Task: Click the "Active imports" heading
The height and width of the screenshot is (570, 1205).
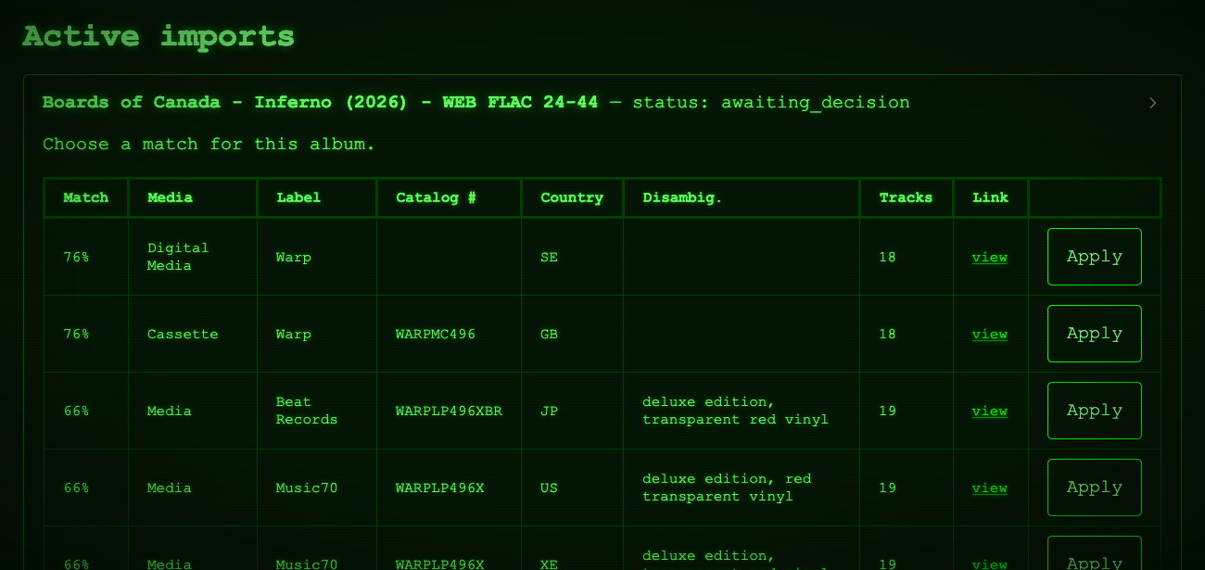Action: pos(159,37)
